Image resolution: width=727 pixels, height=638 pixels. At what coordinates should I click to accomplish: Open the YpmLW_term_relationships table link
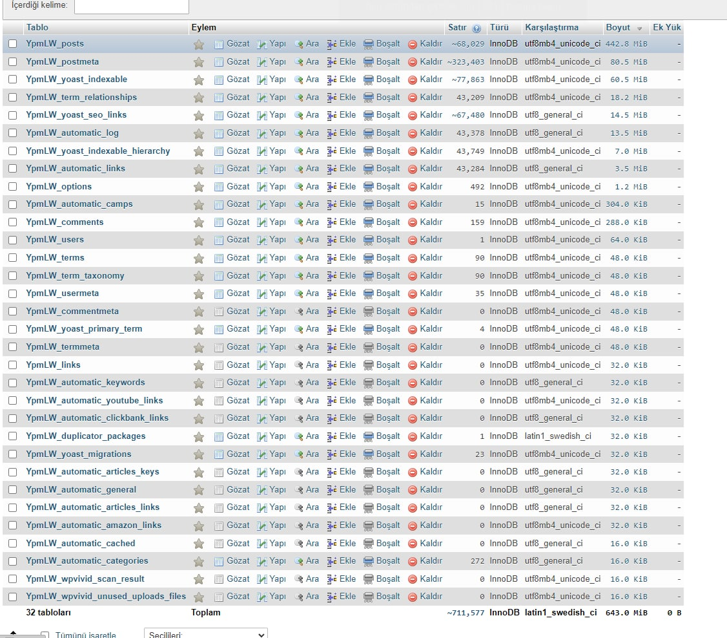point(81,98)
